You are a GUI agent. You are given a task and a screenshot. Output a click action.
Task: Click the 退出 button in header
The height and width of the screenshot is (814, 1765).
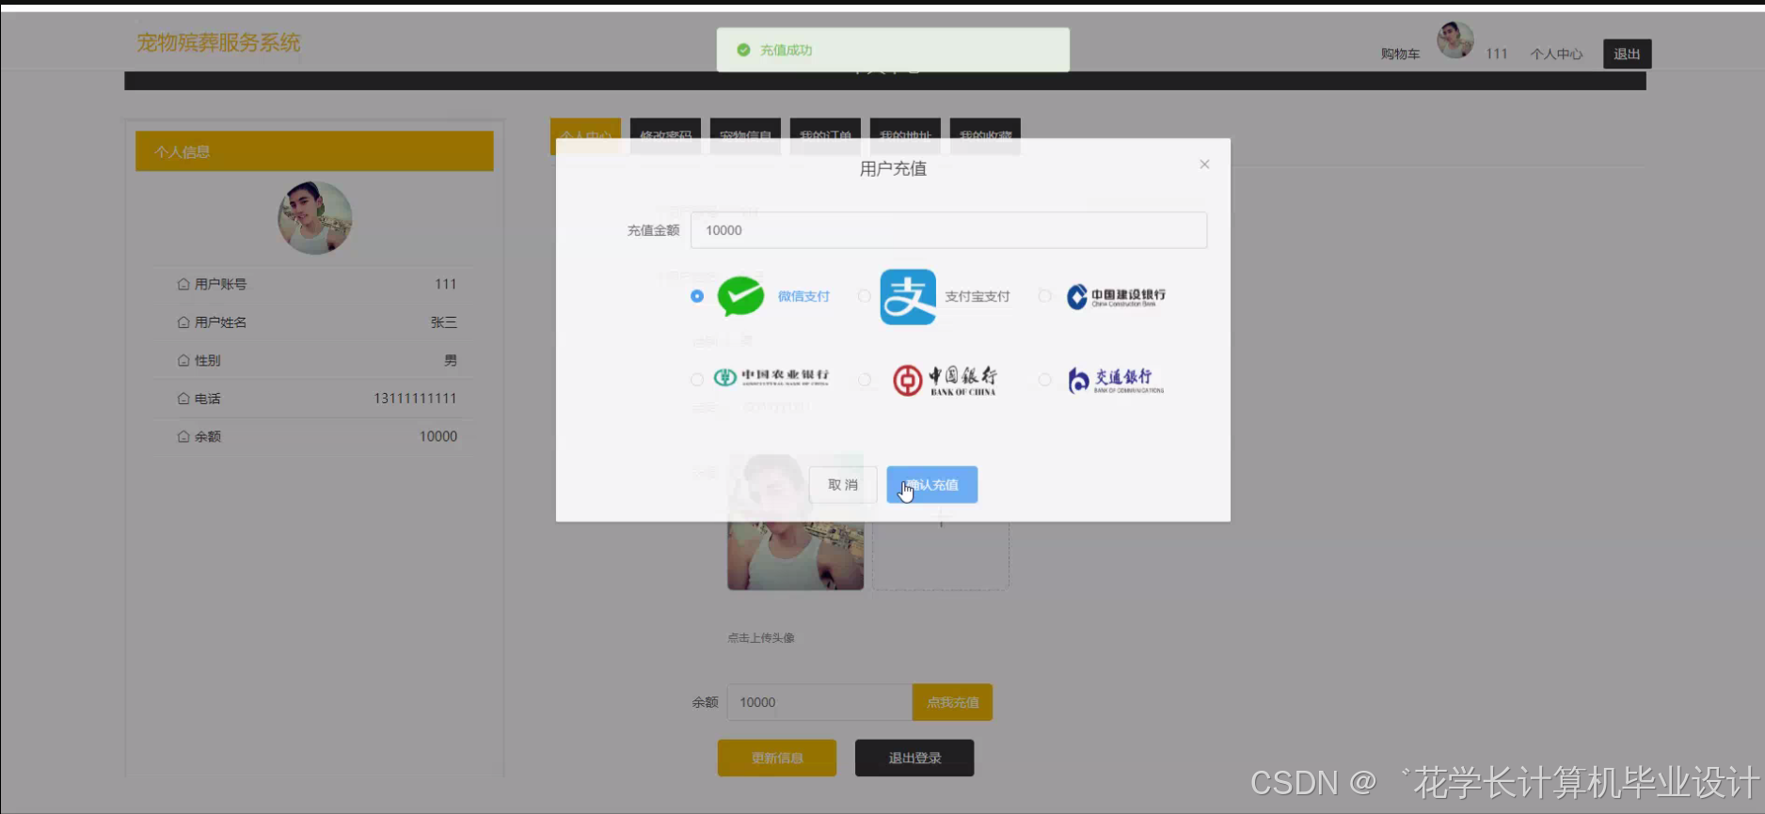(x=1627, y=54)
